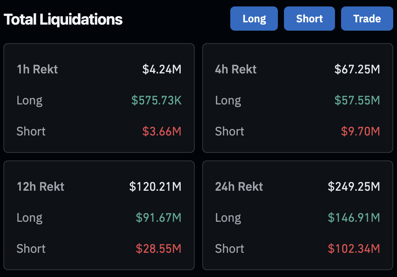The image size is (397, 277).
Task: Click the 4h Rekt label
Action: point(236,70)
